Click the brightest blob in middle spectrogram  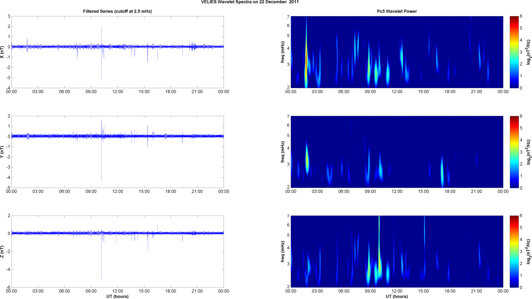point(307,158)
